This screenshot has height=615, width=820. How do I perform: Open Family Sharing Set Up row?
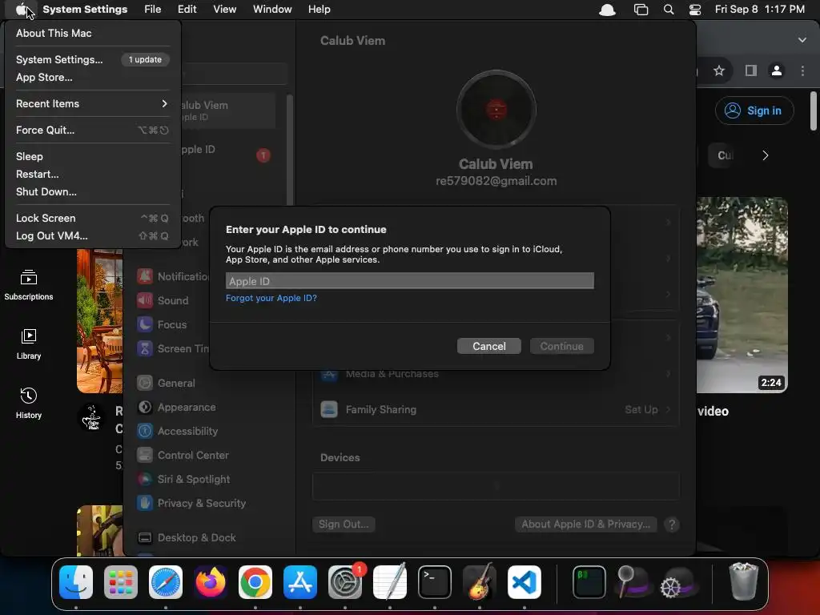[496, 409]
